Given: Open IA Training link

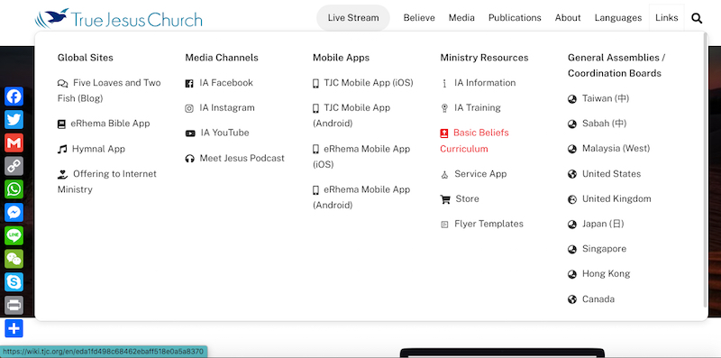Looking at the screenshot, I should tap(470, 108).
